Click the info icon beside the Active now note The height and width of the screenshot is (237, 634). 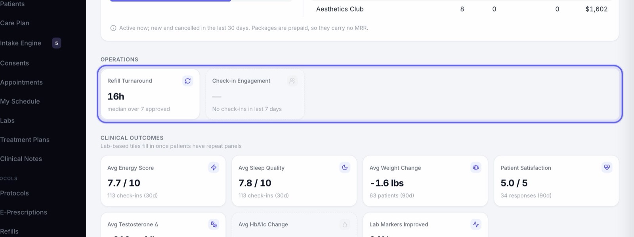[x=113, y=28]
